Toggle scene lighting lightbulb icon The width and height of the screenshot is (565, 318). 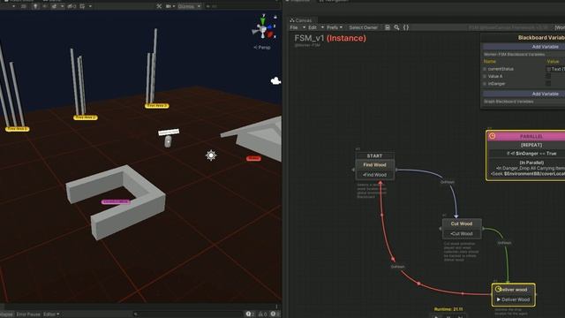35,6
